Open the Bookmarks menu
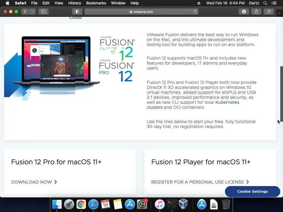Image resolution: width=283 pixels, height=212 pixels. (x=96, y=3)
